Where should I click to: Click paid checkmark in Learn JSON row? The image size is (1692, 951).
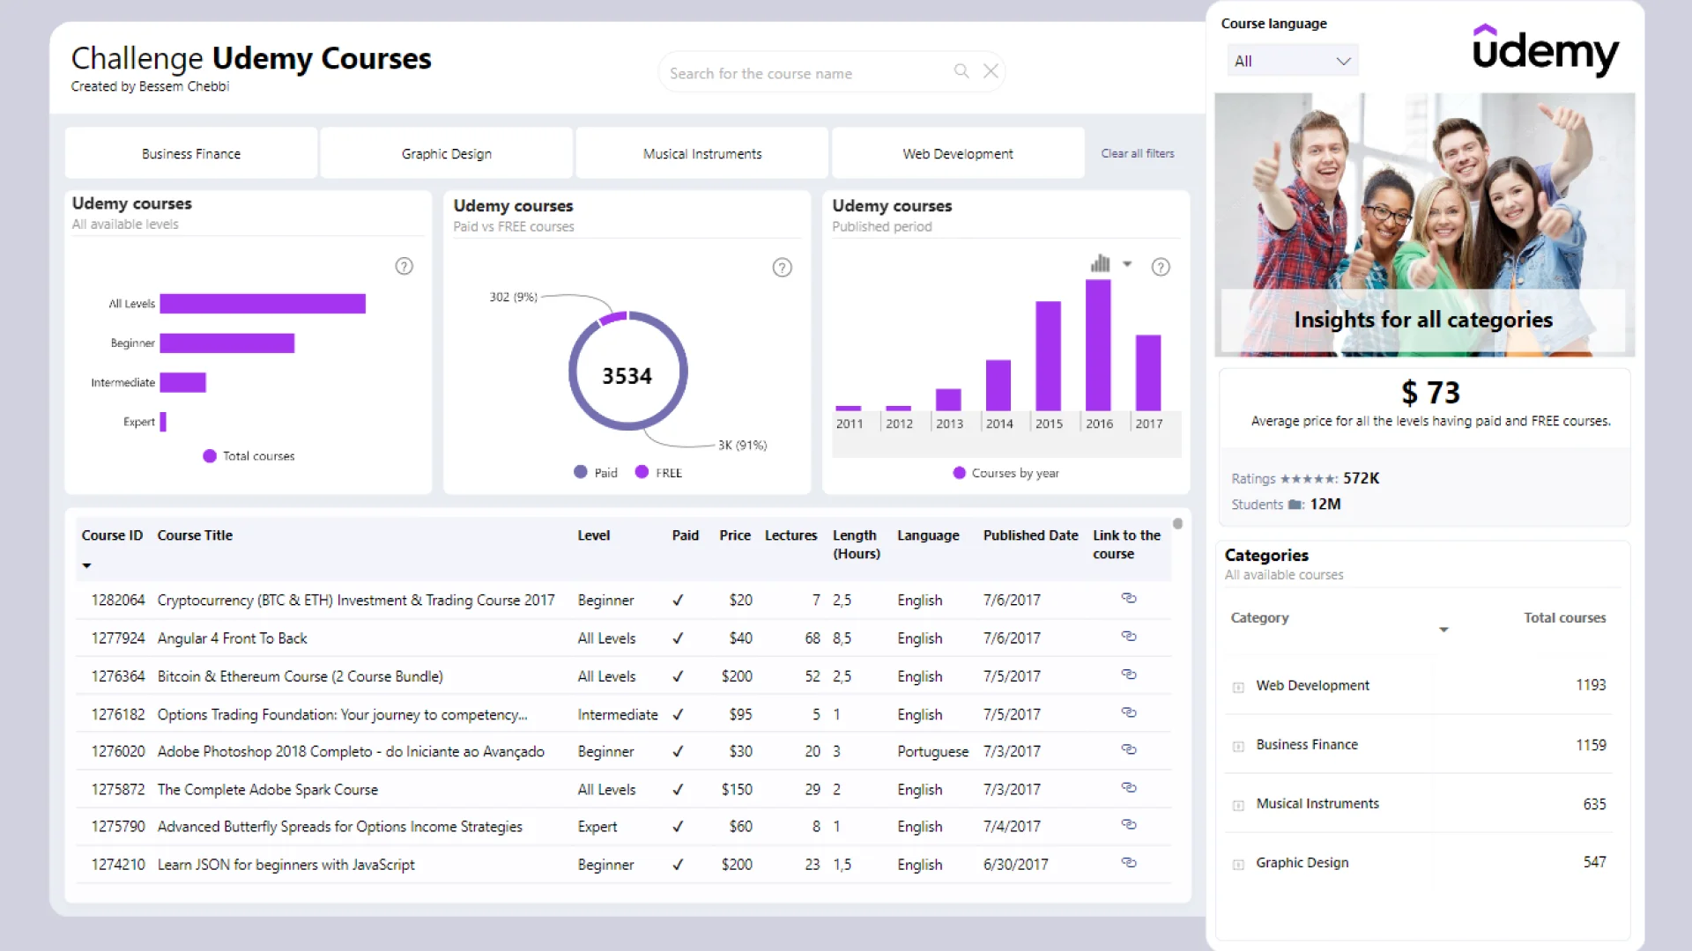pyautogui.click(x=678, y=865)
